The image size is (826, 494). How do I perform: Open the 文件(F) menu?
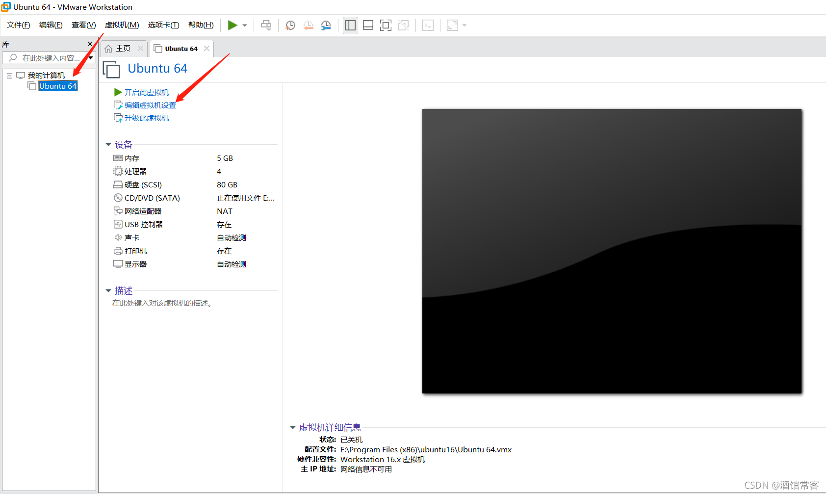19,25
